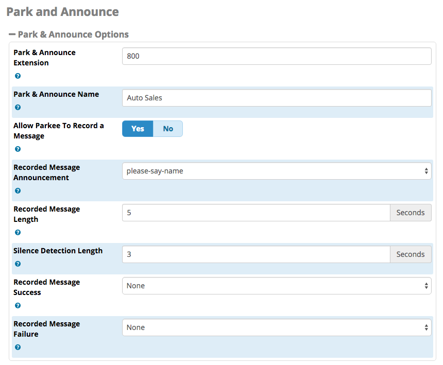Viewport: 443px width, 365px height.
Task: Click Seconds label beside Silence Detection Length
Action: (x=411, y=255)
